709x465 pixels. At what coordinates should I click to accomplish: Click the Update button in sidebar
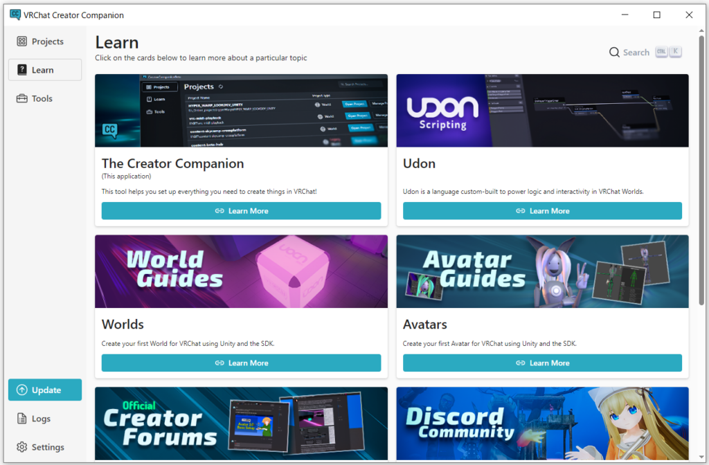click(x=45, y=390)
